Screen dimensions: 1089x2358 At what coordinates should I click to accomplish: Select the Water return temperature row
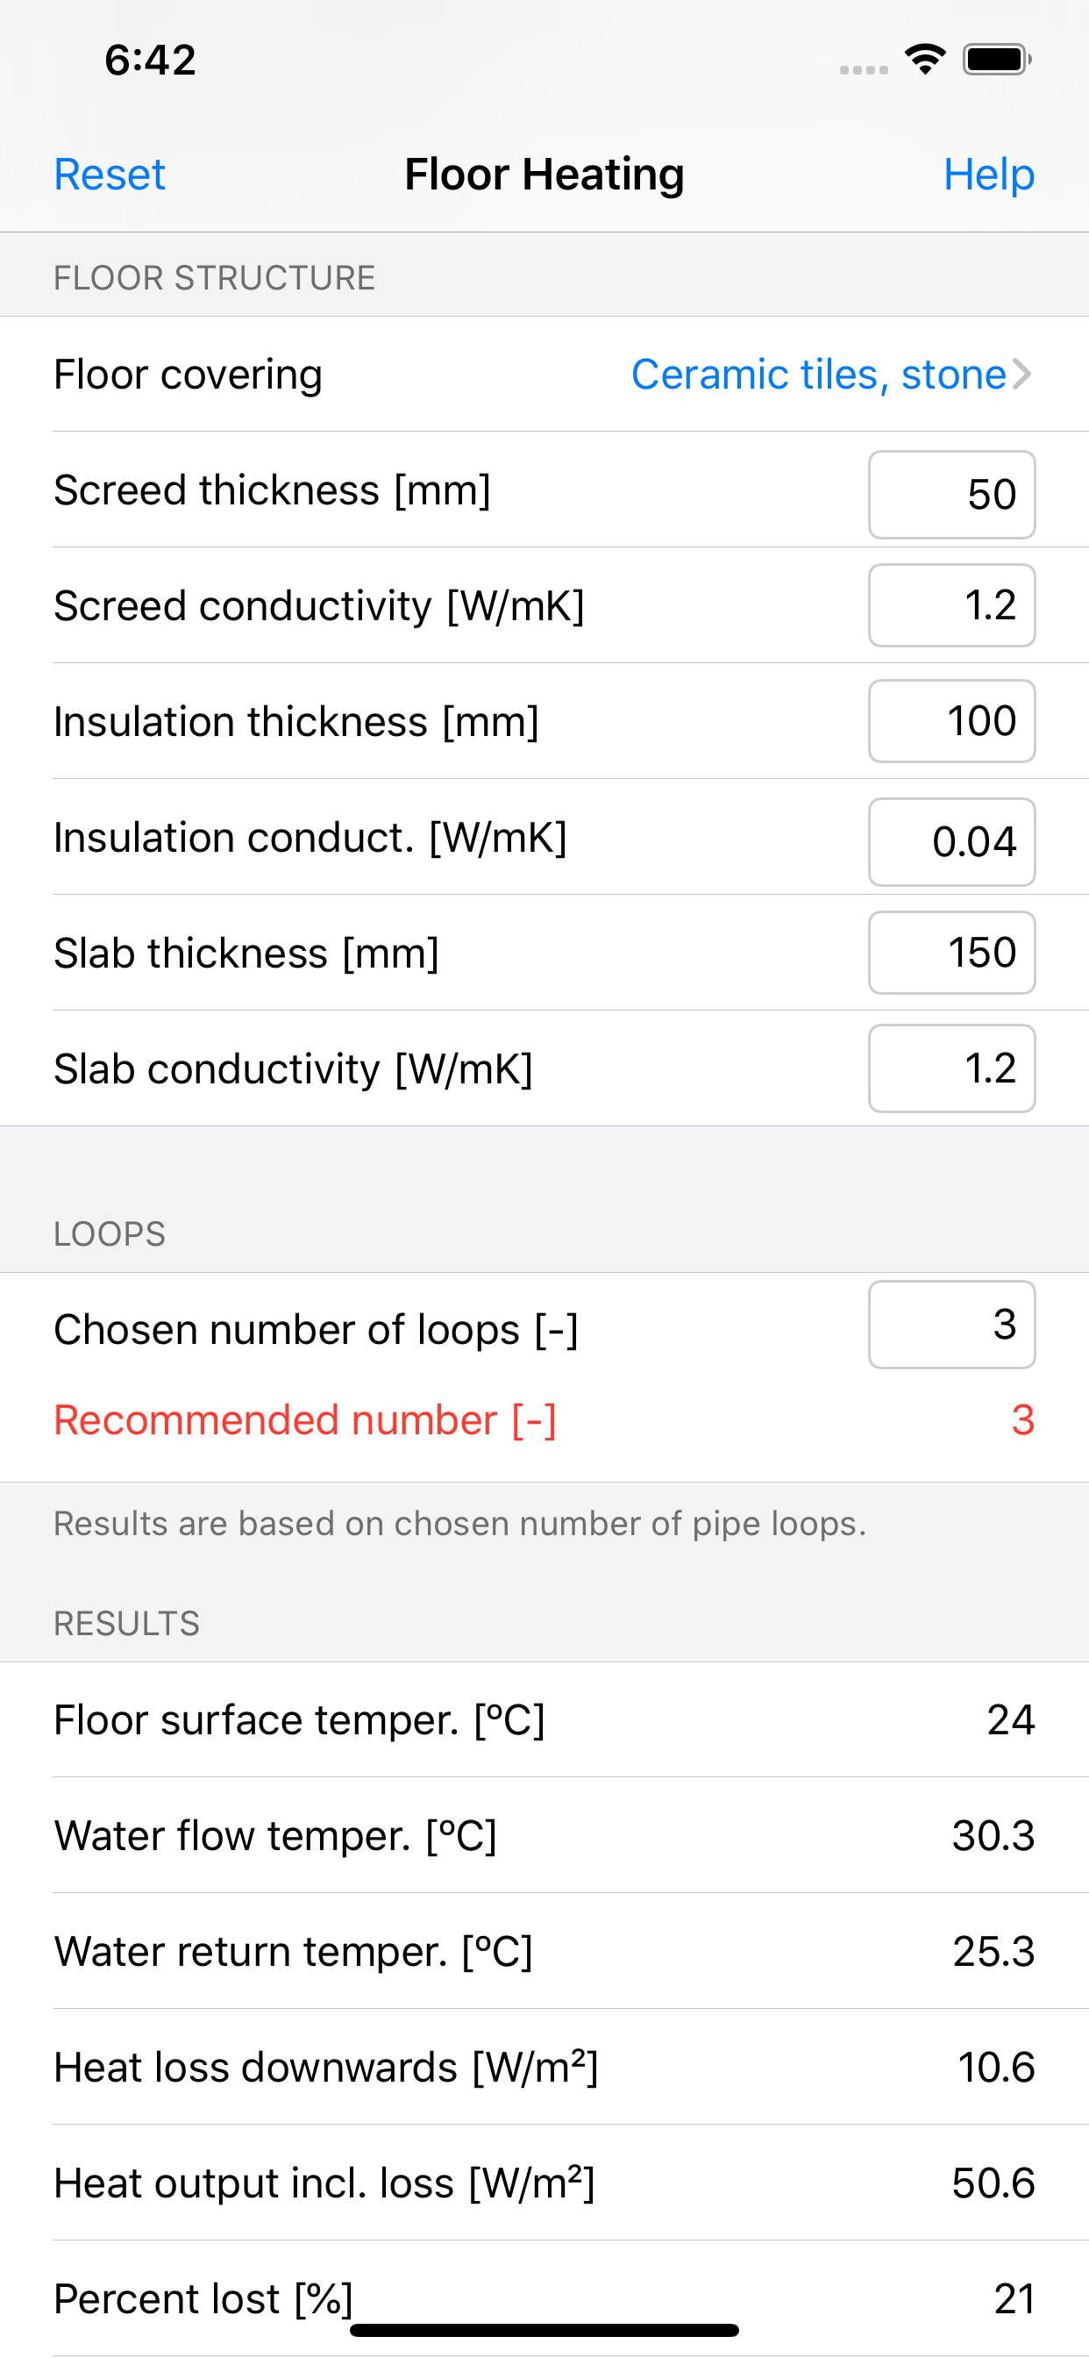click(x=544, y=1951)
